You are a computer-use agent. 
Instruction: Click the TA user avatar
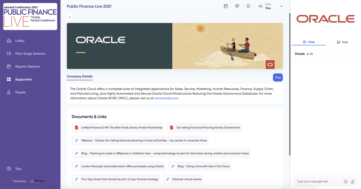260,6
